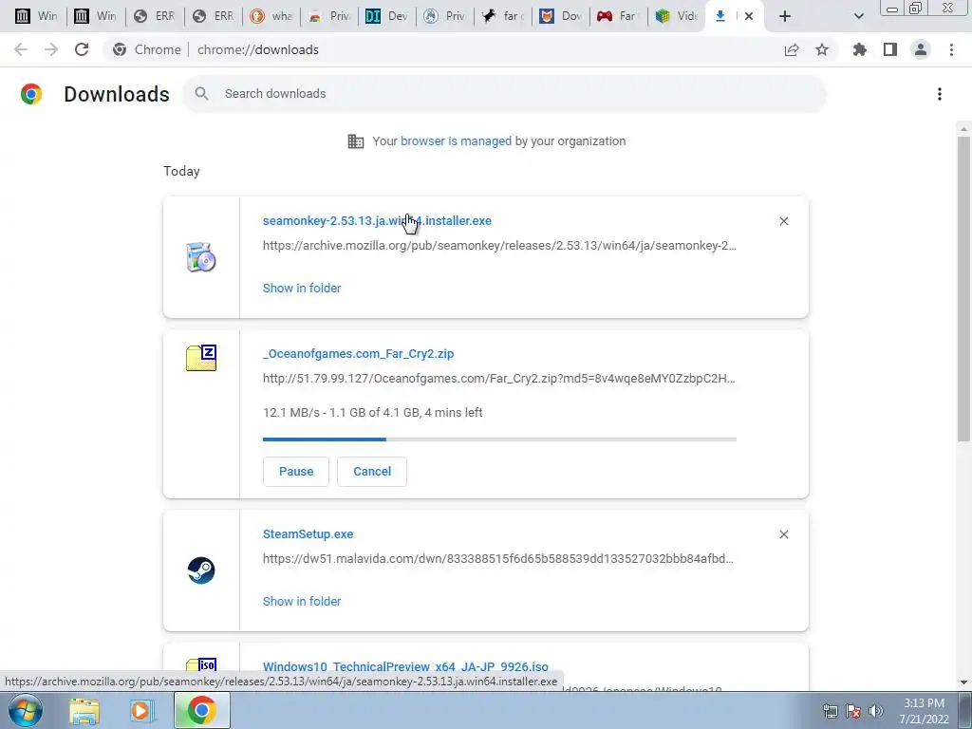Click the network tray icon
The image size is (972, 729).
click(x=830, y=711)
